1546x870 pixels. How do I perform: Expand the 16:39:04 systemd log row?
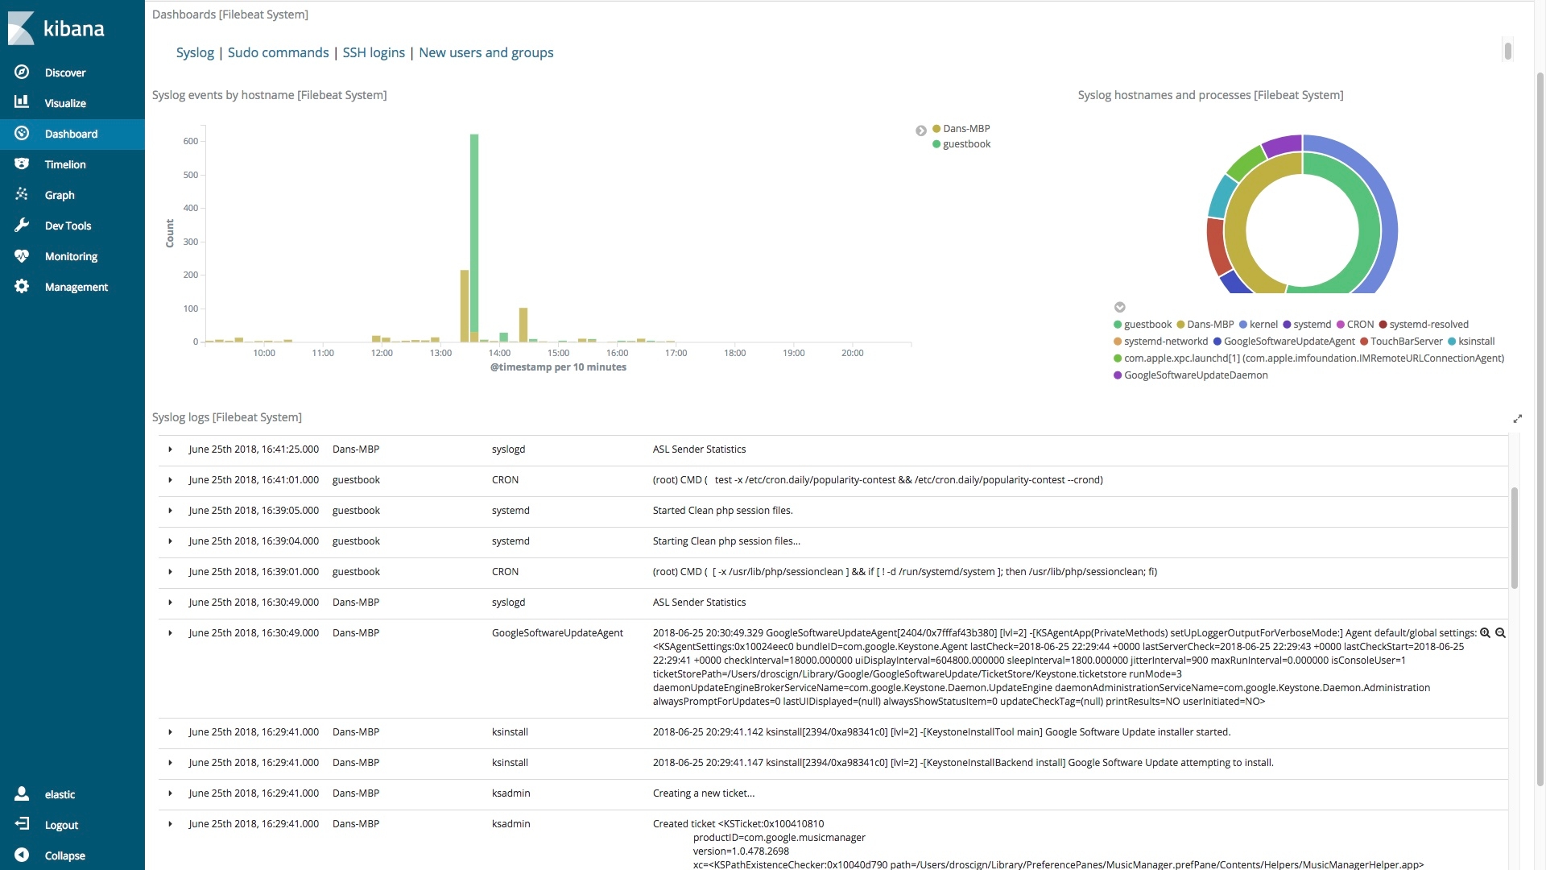(170, 541)
